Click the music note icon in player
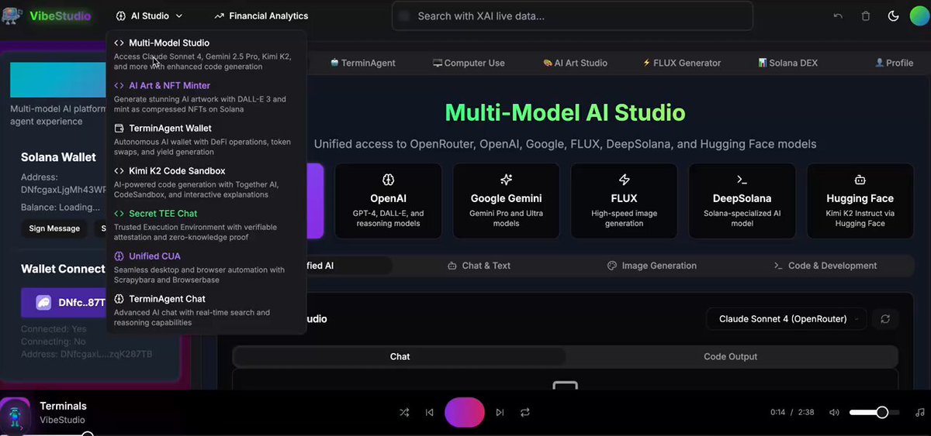 point(920,413)
